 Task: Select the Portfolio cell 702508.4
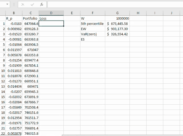click(x=31, y=107)
